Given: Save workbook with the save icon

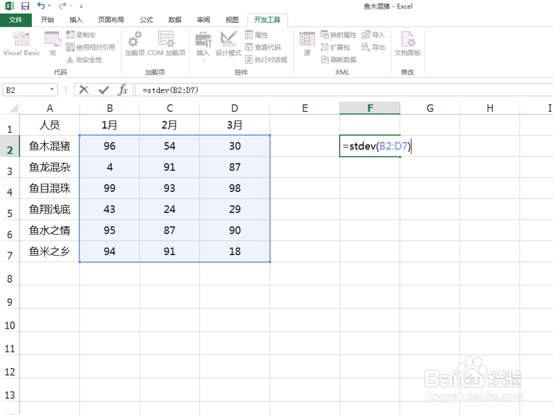Looking at the screenshot, I should point(25,6).
